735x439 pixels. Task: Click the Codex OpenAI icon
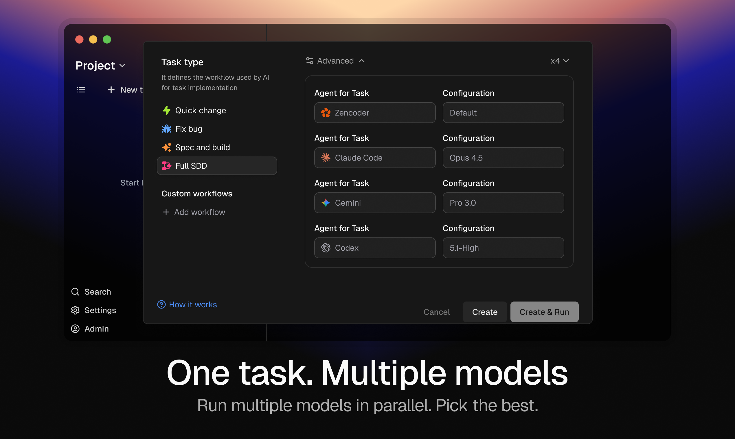(x=326, y=248)
